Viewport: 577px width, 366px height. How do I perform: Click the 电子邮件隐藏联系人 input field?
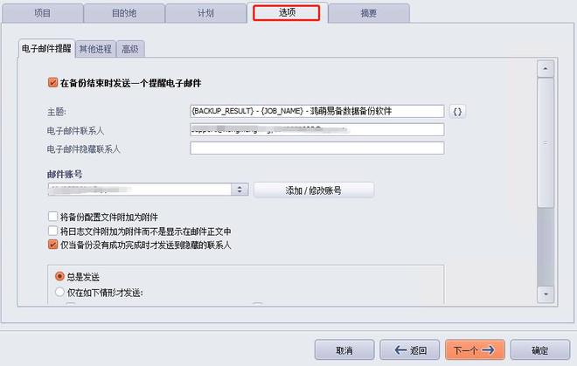pyautogui.click(x=317, y=148)
